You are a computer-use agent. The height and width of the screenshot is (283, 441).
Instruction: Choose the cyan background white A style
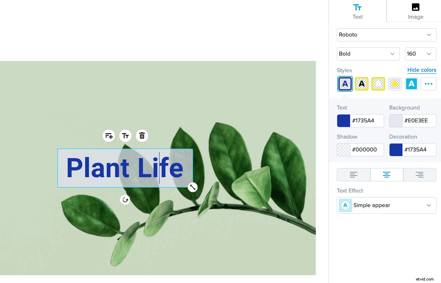pos(411,84)
